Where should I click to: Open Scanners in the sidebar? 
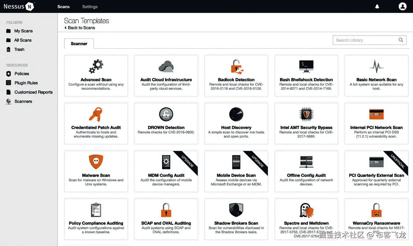23,101
